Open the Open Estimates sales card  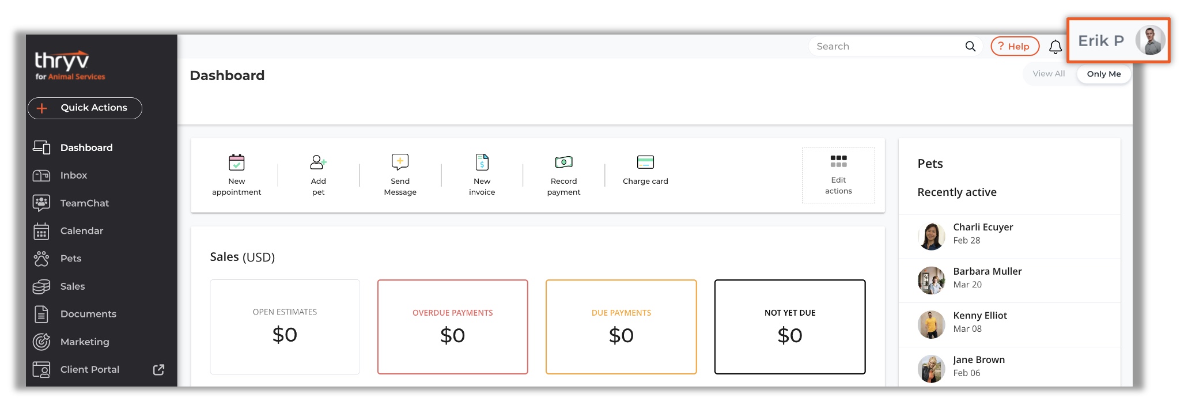pos(285,327)
